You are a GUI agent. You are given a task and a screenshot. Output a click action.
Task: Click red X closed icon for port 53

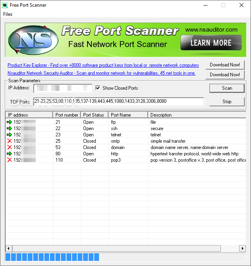(x=10, y=147)
